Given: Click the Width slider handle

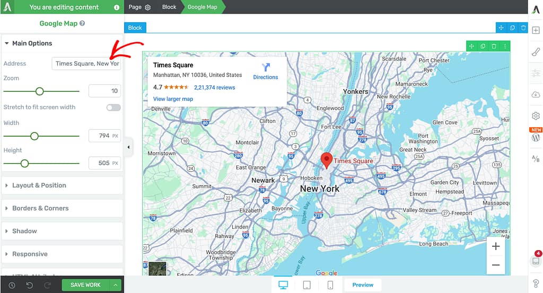Looking at the screenshot, I should click(x=34, y=136).
